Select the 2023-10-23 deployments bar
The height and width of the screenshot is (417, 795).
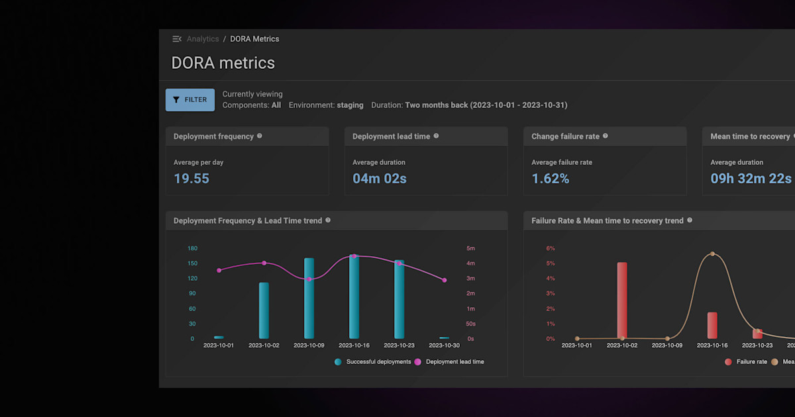pos(399,299)
